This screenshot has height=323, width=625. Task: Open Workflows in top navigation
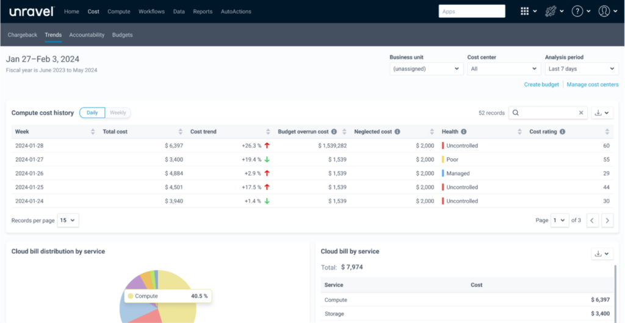(151, 12)
